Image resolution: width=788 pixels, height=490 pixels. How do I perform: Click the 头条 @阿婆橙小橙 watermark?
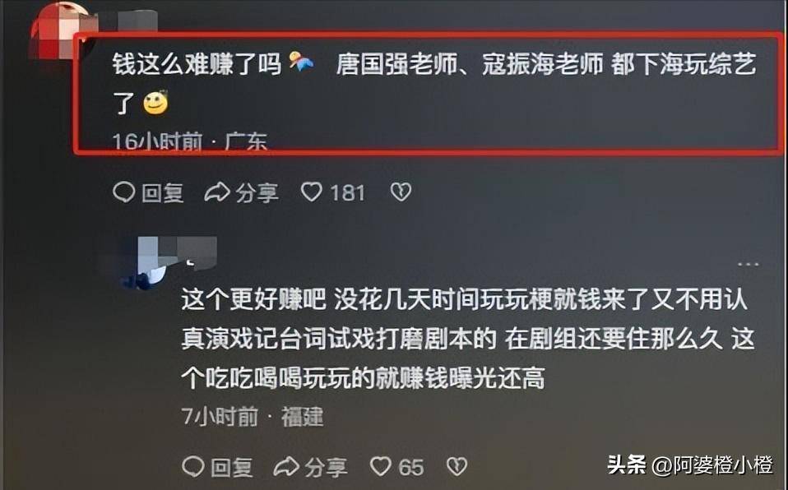coord(690,465)
